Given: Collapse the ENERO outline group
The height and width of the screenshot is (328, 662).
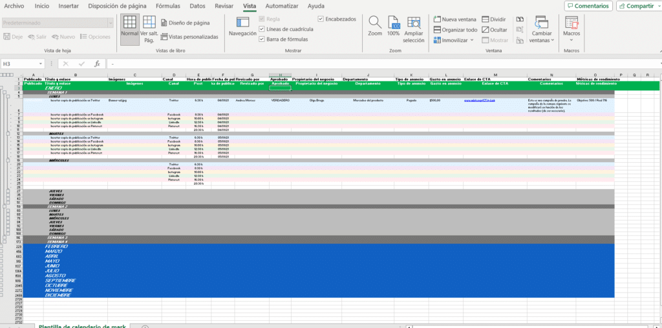Looking at the screenshot, I should [x=3, y=88].
